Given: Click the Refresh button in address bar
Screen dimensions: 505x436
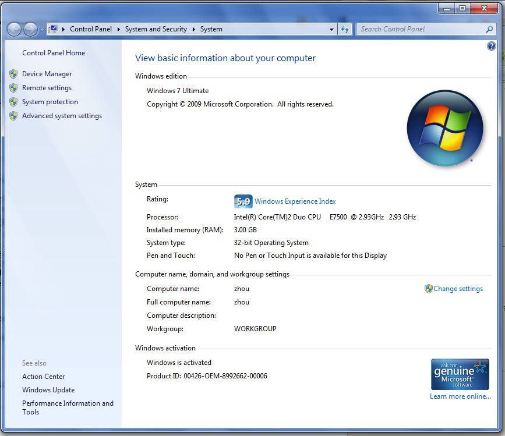Looking at the screenshot, I should 345,29.
